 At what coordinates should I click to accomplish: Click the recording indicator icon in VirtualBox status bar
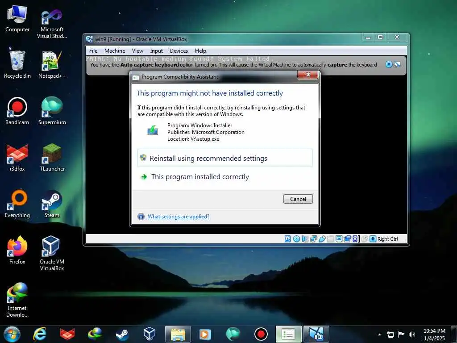click(x=347, y=239)
